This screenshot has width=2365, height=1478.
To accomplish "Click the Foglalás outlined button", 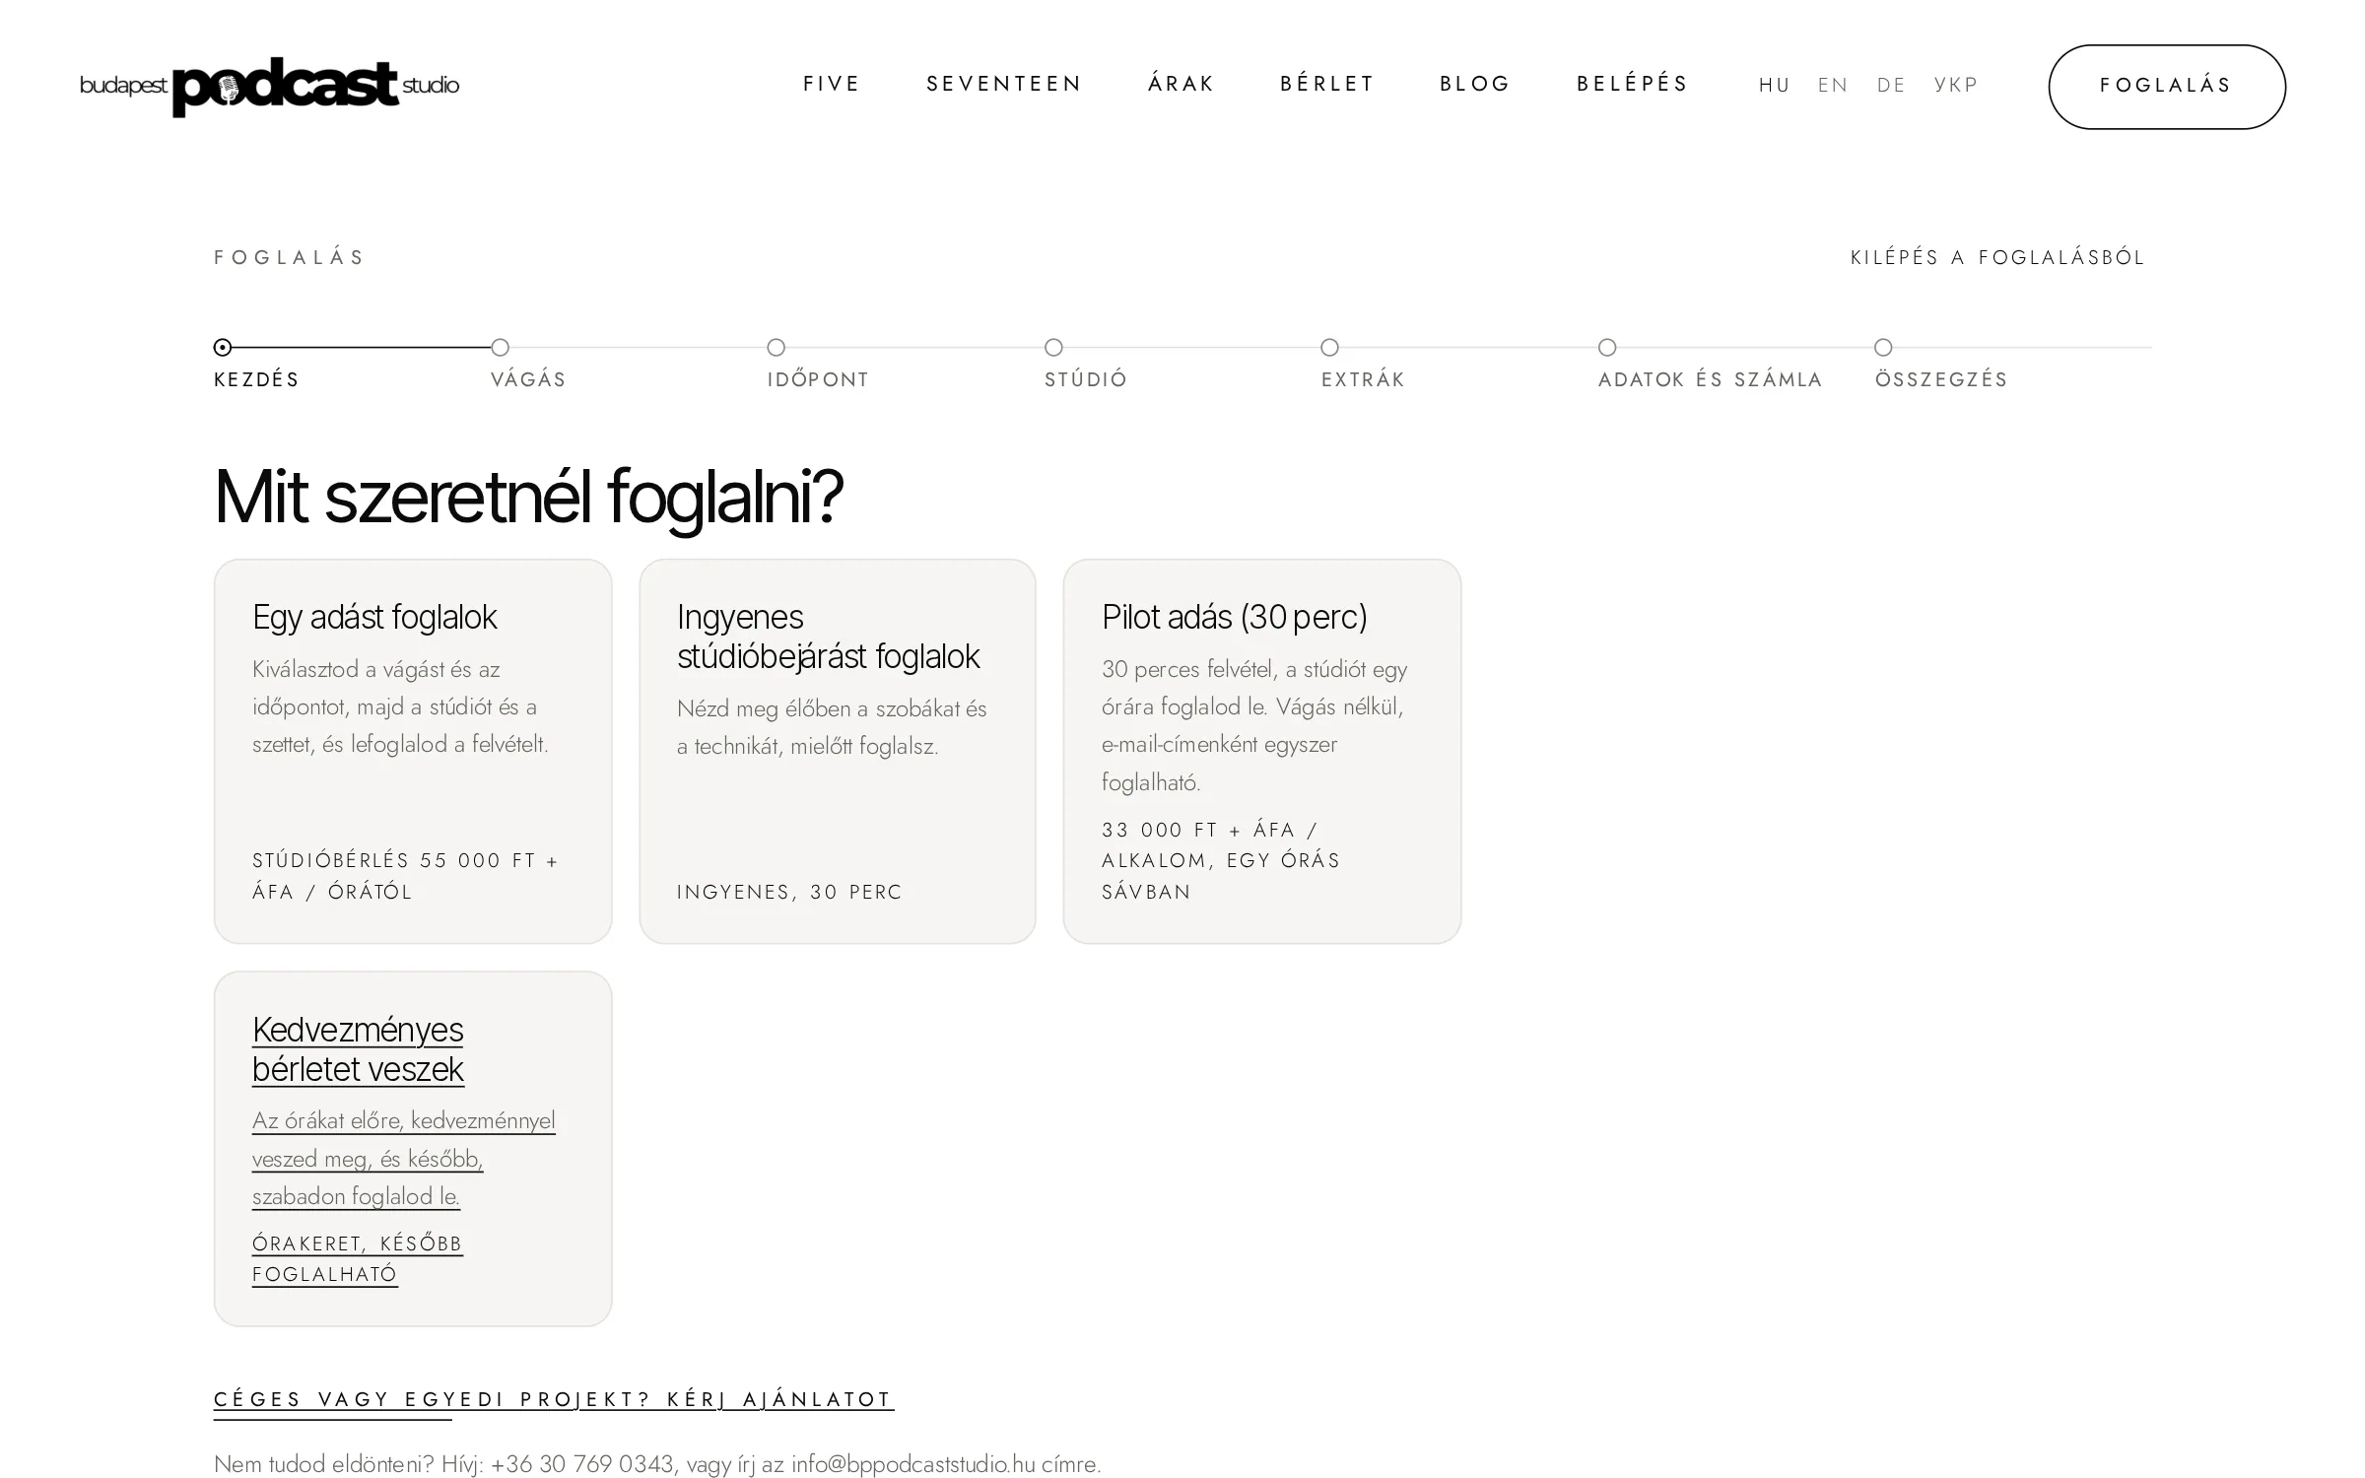I will click(x=2167, y=87).
